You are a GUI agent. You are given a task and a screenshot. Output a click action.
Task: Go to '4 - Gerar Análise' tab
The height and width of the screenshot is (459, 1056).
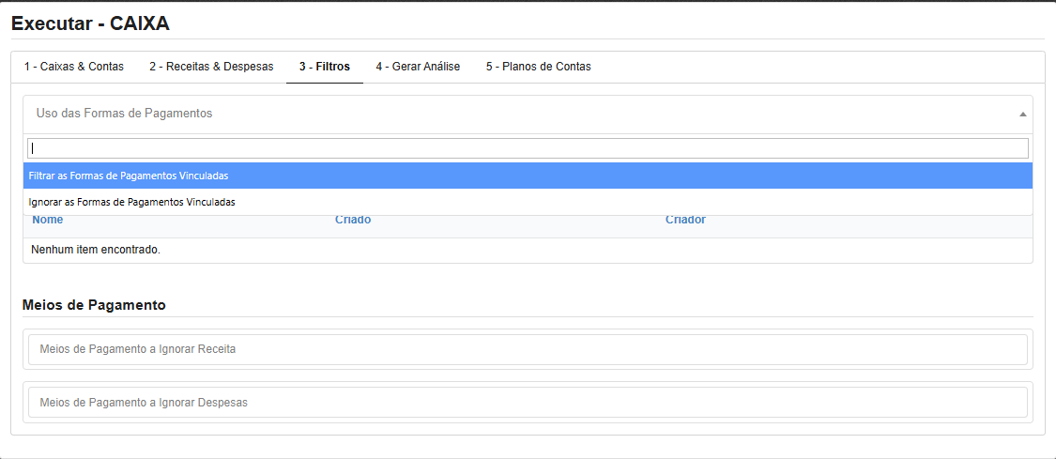[418, 67]
